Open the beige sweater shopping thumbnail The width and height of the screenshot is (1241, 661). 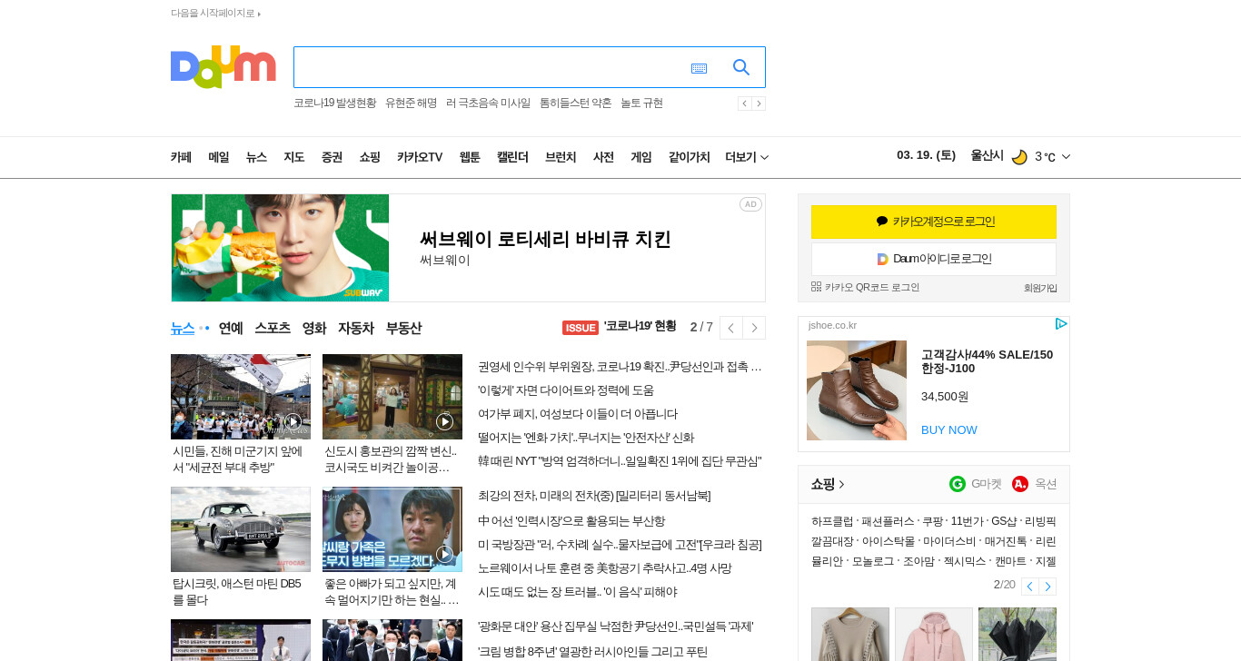pos(850,634)
